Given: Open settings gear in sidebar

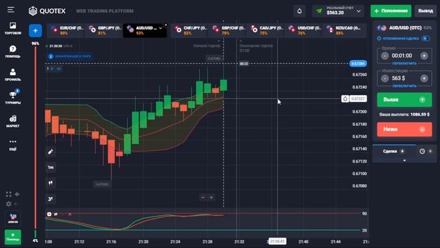Looking at the screenshot, I should coord(9,204).
